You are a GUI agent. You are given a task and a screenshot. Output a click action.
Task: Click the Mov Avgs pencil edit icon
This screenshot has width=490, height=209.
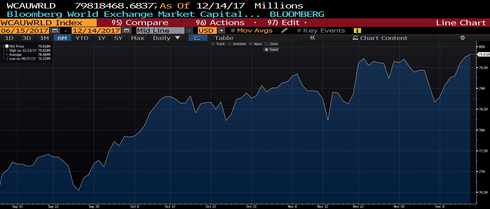[x=284, y=30]
